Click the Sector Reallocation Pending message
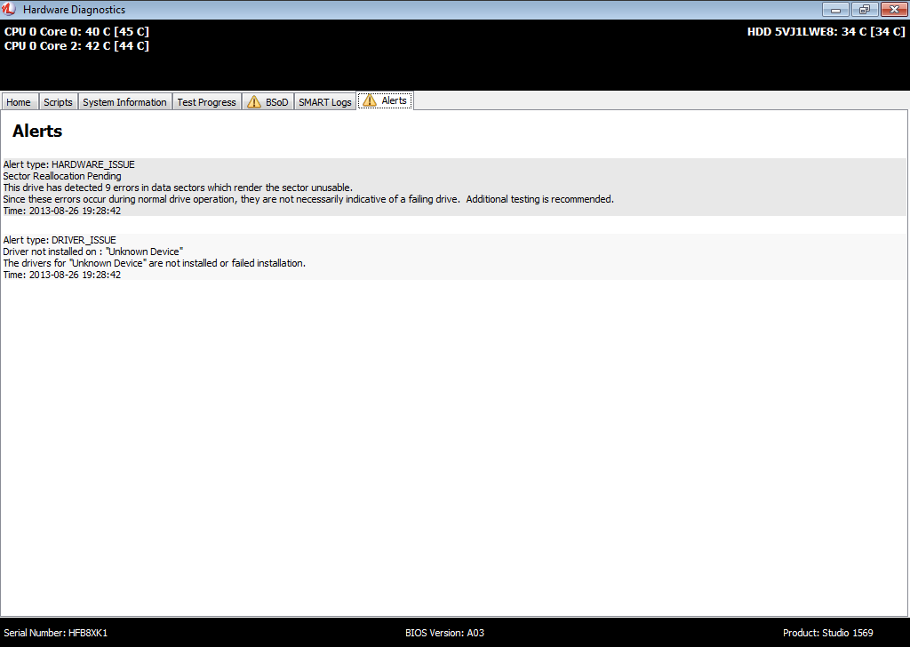The height and width of the screenshot is (647, 910). (62, 176)
